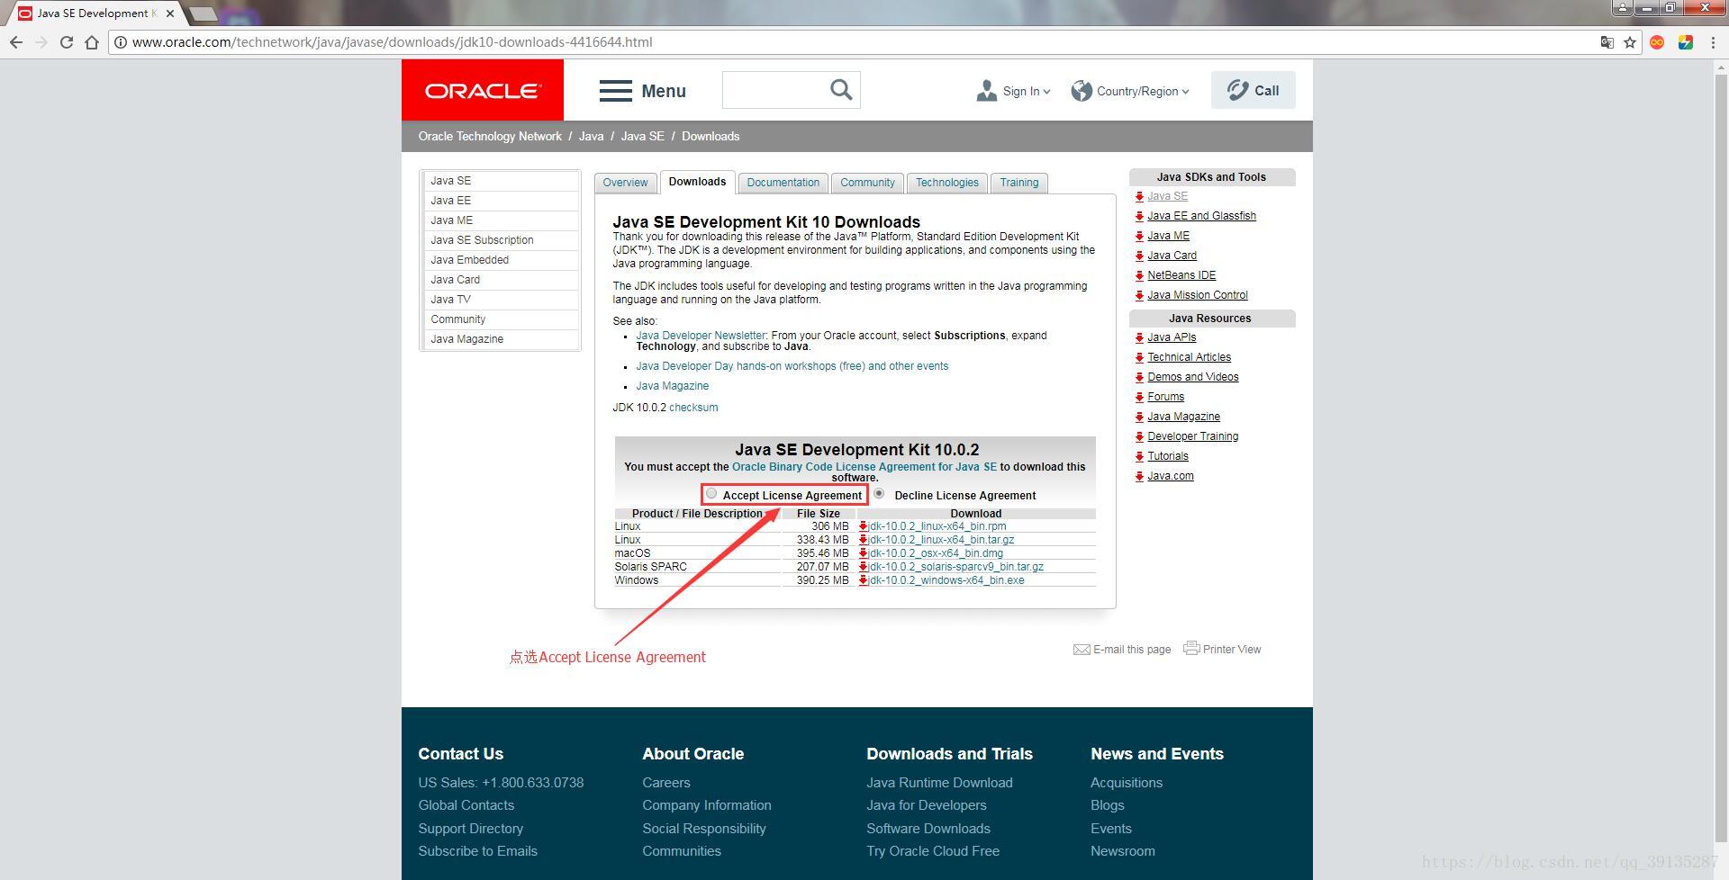Click download arrow for windows-x64_bin.exe
Screen dimensions: 1729x880
[863, 580]
